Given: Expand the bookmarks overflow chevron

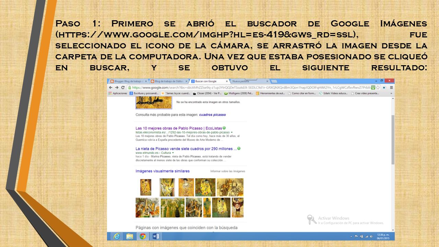Looking at the screenshot, I should point(391,93).
